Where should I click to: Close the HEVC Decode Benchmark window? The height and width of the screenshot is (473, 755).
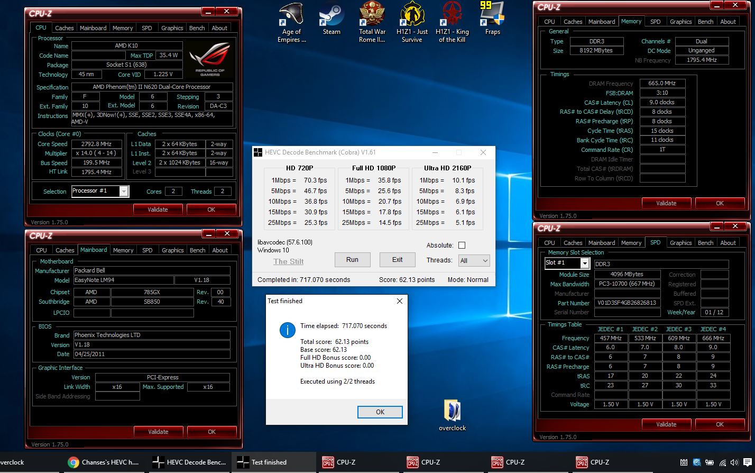click(x=483, y=152)
